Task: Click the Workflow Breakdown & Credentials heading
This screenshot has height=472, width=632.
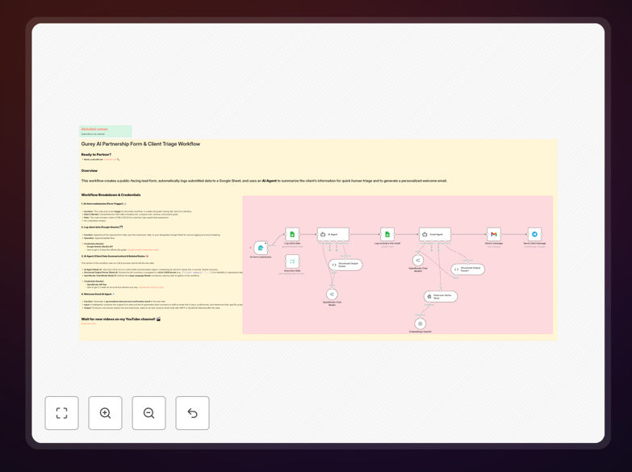Action: tap(111, 194)
